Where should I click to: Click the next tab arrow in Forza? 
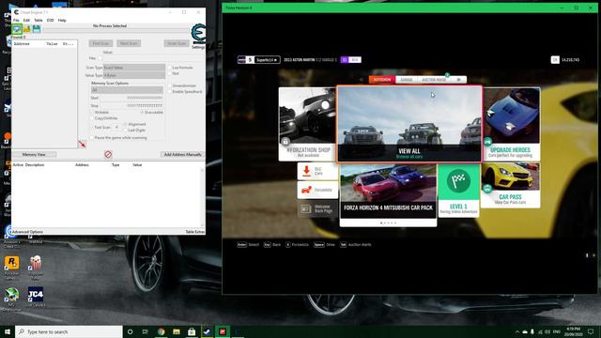459,80
